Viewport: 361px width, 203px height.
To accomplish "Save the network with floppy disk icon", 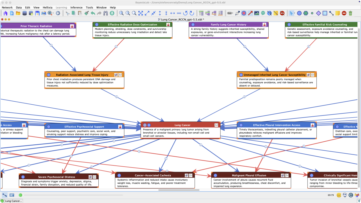I will tap(37, 13).
